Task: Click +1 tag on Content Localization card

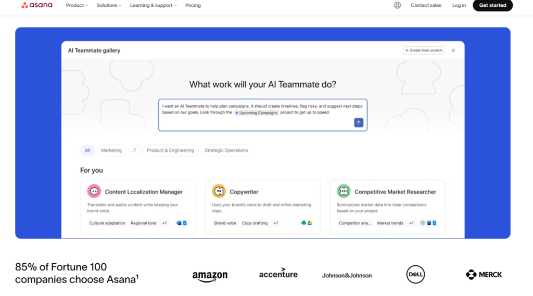Action: [164, 223]
